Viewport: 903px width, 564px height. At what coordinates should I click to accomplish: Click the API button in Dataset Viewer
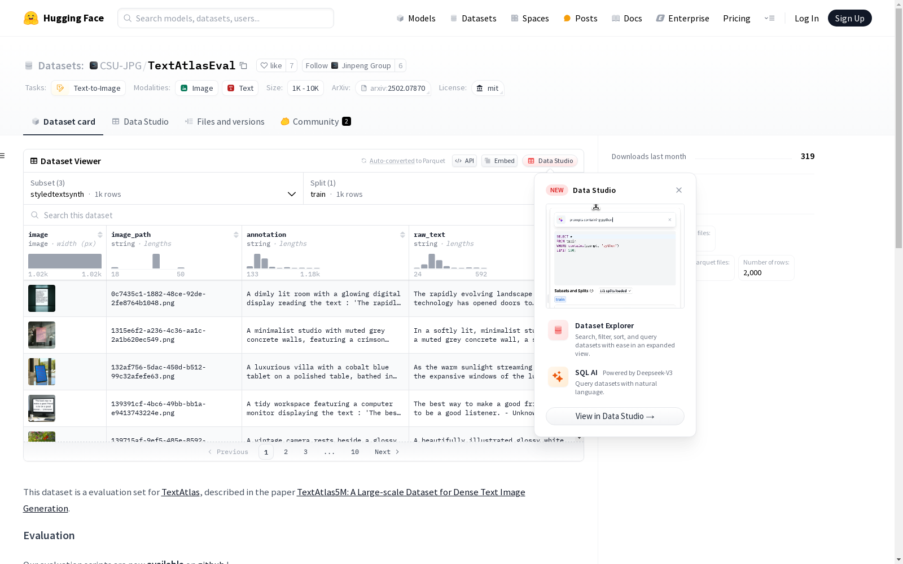click(464, 161)
